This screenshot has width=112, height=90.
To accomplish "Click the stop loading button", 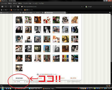I will click(14, 6).
